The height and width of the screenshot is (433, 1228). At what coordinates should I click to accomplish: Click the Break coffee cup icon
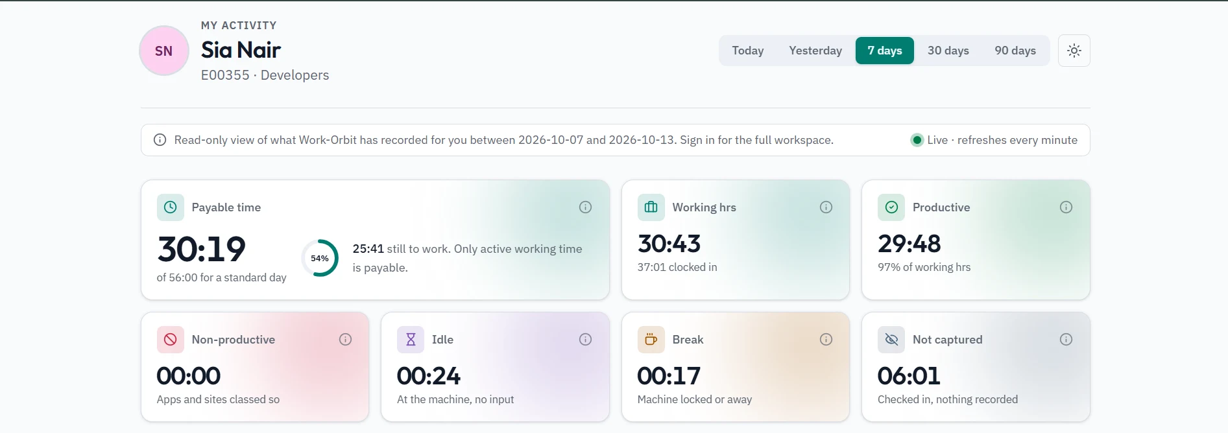coord(651,340)
